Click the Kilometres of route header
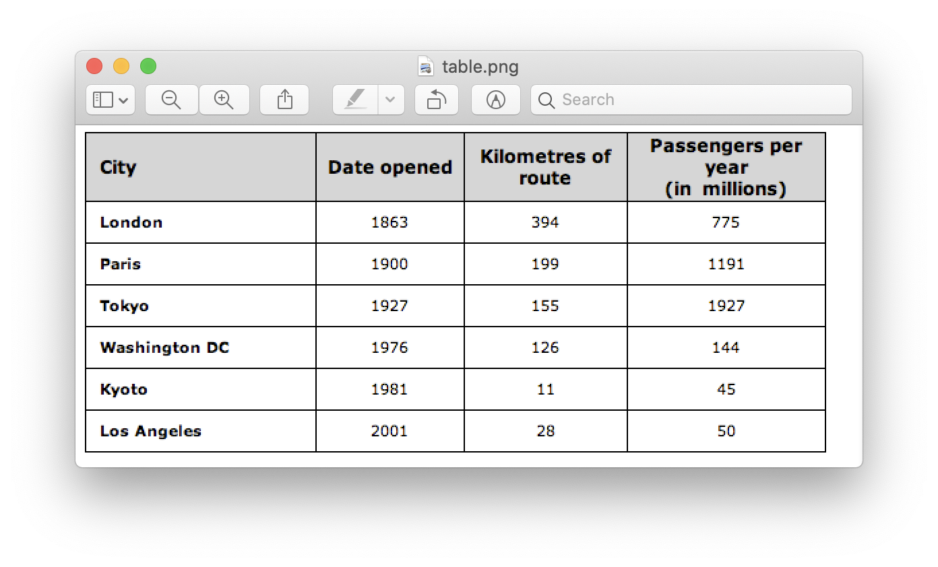The height and width of the screenshot is (567, 938). click(546, 167)
